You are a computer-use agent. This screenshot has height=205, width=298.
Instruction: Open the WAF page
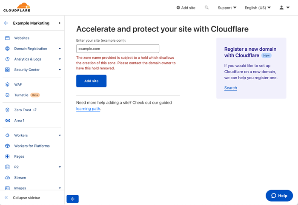[18, 84]
